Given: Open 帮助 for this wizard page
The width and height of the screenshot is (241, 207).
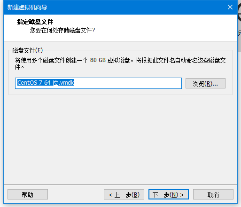Looking at the screenshot, I should [x=28, y=194].
